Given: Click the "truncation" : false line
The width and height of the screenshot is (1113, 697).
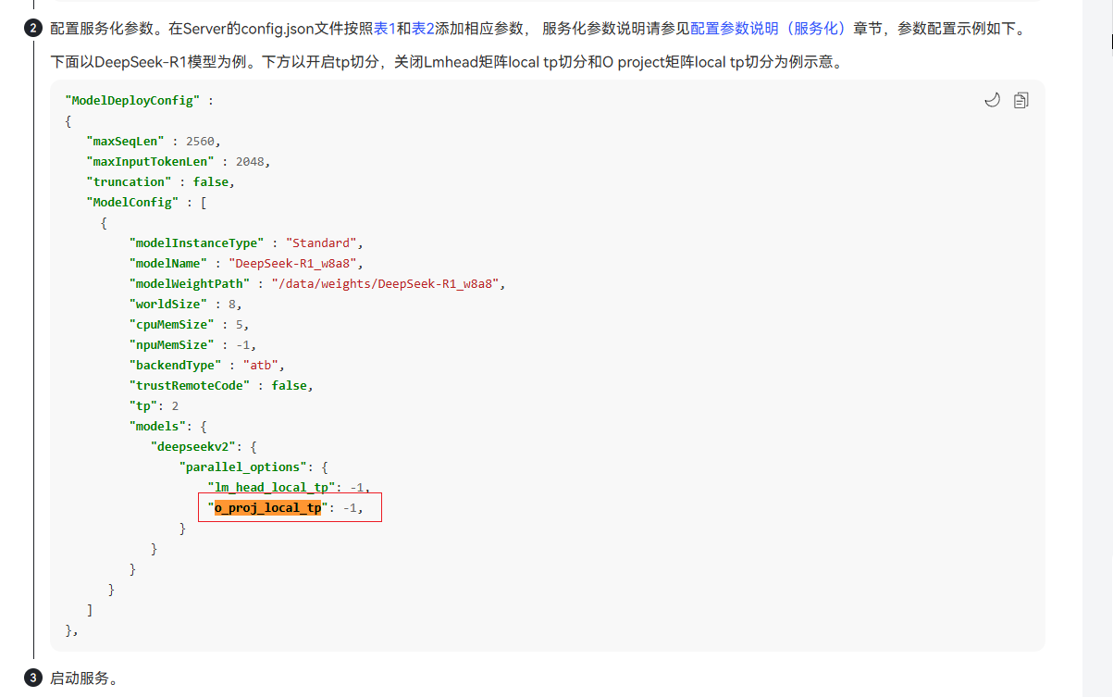Looking at the screenshot, I should 161,181.
